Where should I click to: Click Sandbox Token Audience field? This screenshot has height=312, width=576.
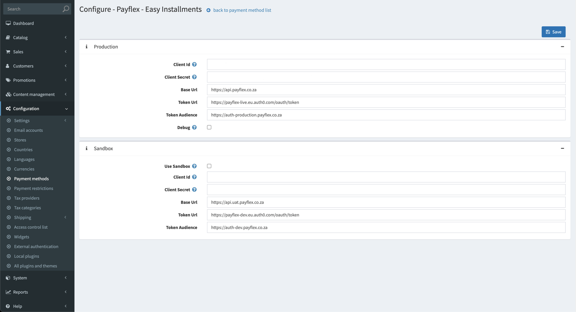[386, 227]
